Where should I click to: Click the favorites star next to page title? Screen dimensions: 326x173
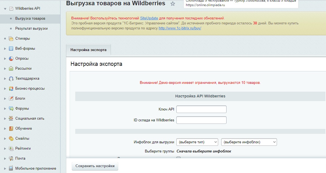tap(173, 4)
